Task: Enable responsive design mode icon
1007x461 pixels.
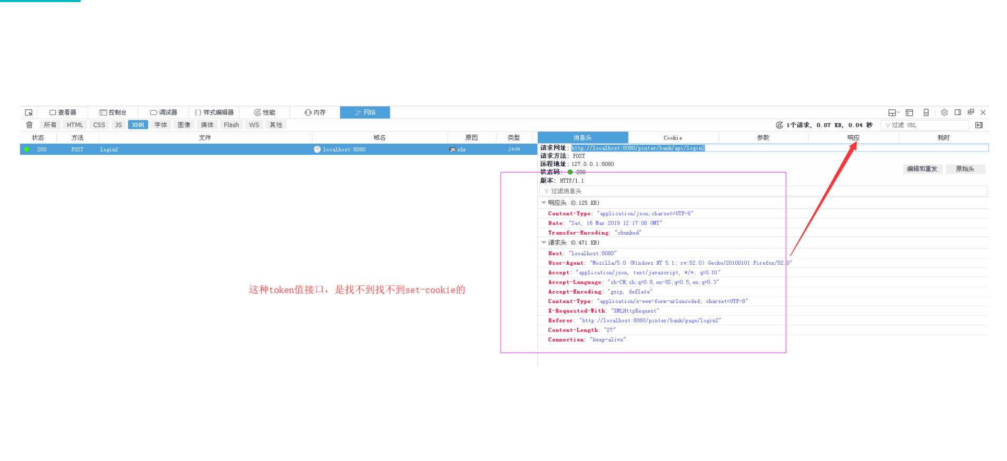Action: coord(926,113)
